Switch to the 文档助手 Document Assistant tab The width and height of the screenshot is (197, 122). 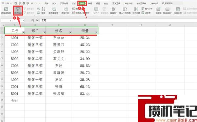(x=154, y=3)
